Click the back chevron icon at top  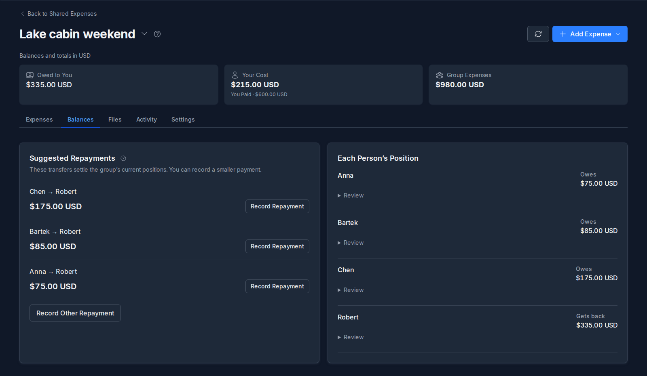point(22,14)
